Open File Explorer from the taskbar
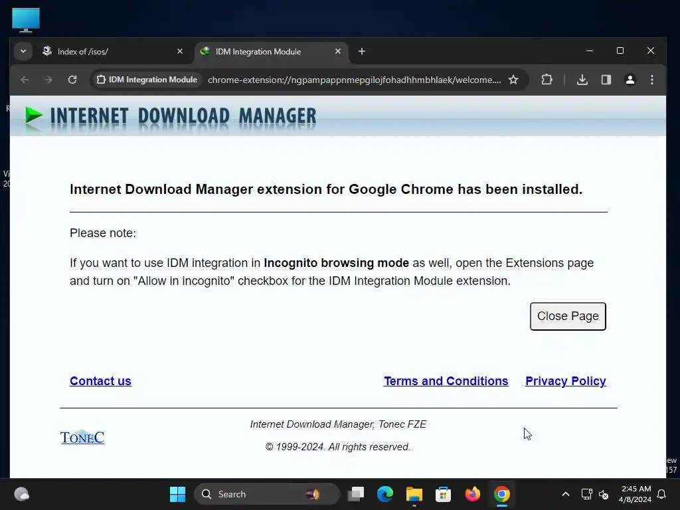The width and height of the screenshot is (680, 510). 414,494
